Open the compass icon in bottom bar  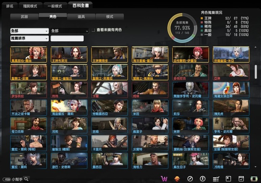pyautogui.click(x=190, y=179)
